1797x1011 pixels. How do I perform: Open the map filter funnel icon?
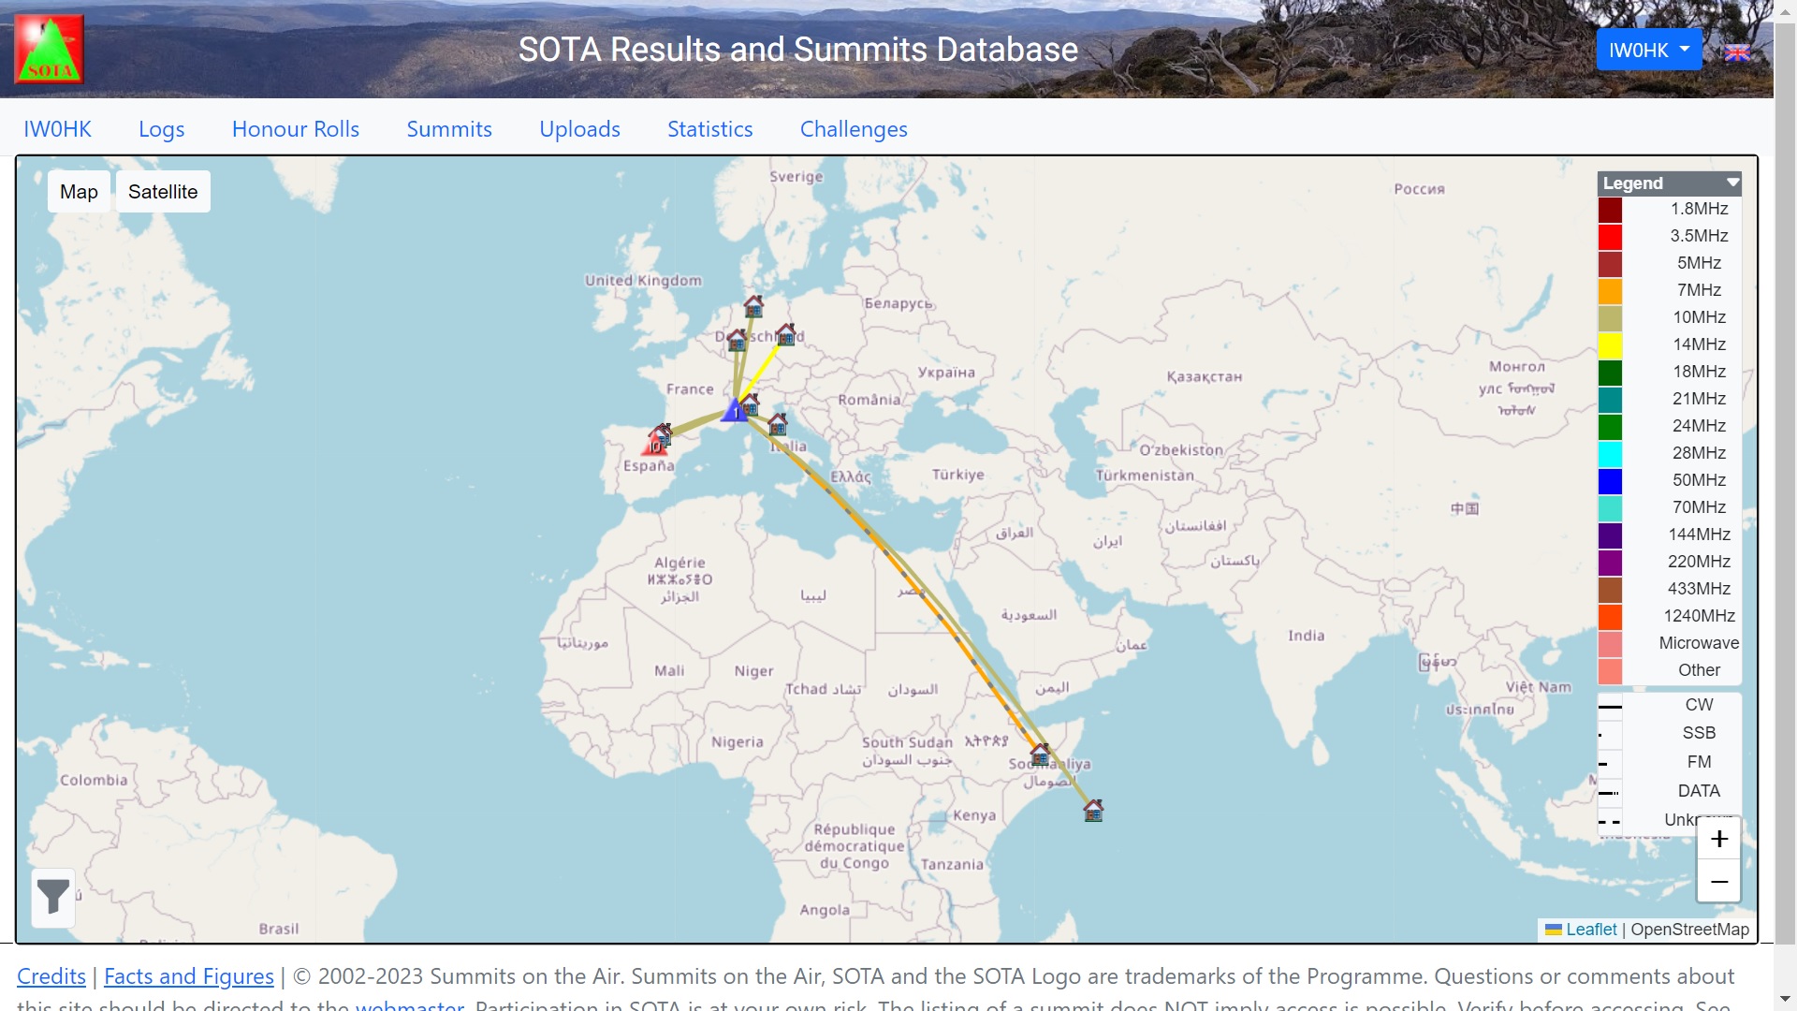53,897
